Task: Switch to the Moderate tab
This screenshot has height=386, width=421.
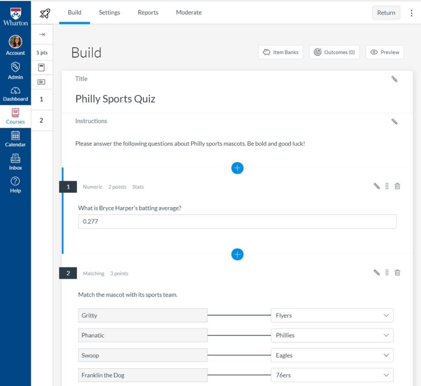Action: pos(189,12)
